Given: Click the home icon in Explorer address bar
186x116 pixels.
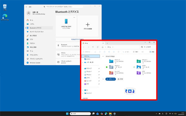Looking at the screenshot, I should 103,47.
